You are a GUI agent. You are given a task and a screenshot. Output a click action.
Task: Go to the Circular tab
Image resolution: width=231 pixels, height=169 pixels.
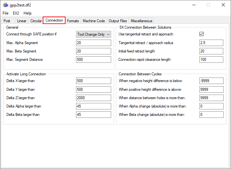coord(36,21)
